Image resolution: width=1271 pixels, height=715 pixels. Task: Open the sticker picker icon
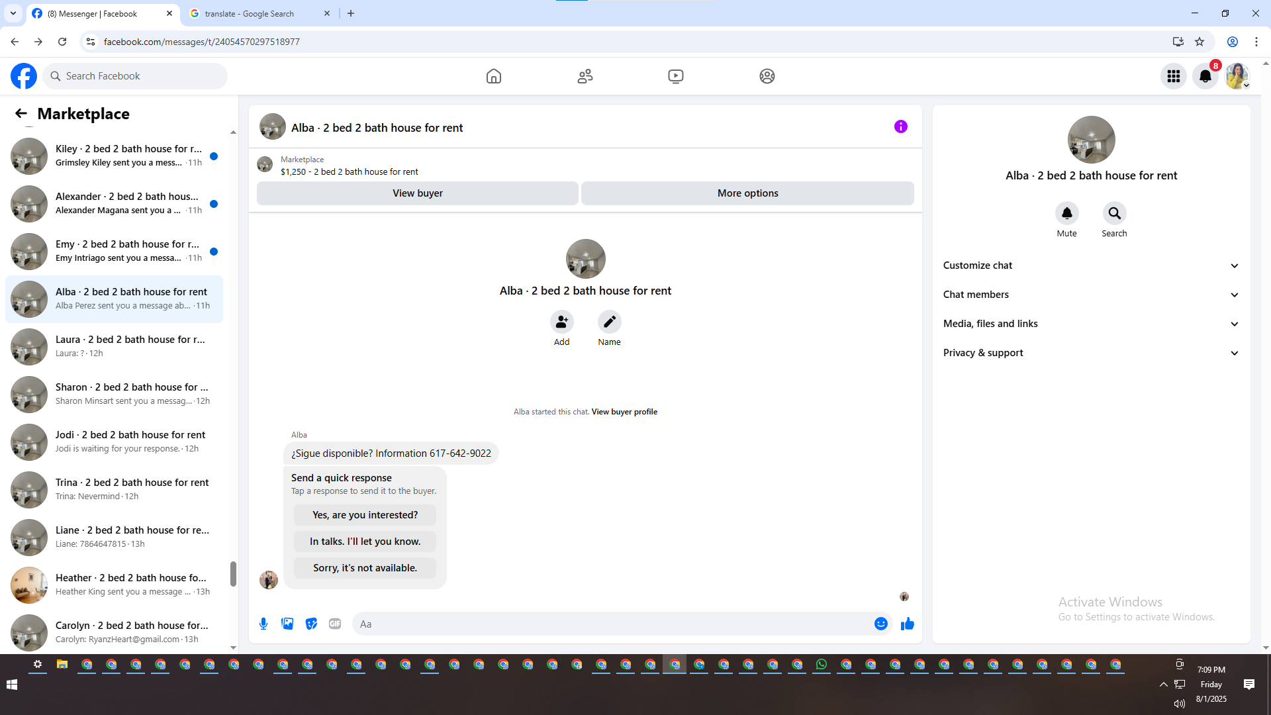[311, 624]
